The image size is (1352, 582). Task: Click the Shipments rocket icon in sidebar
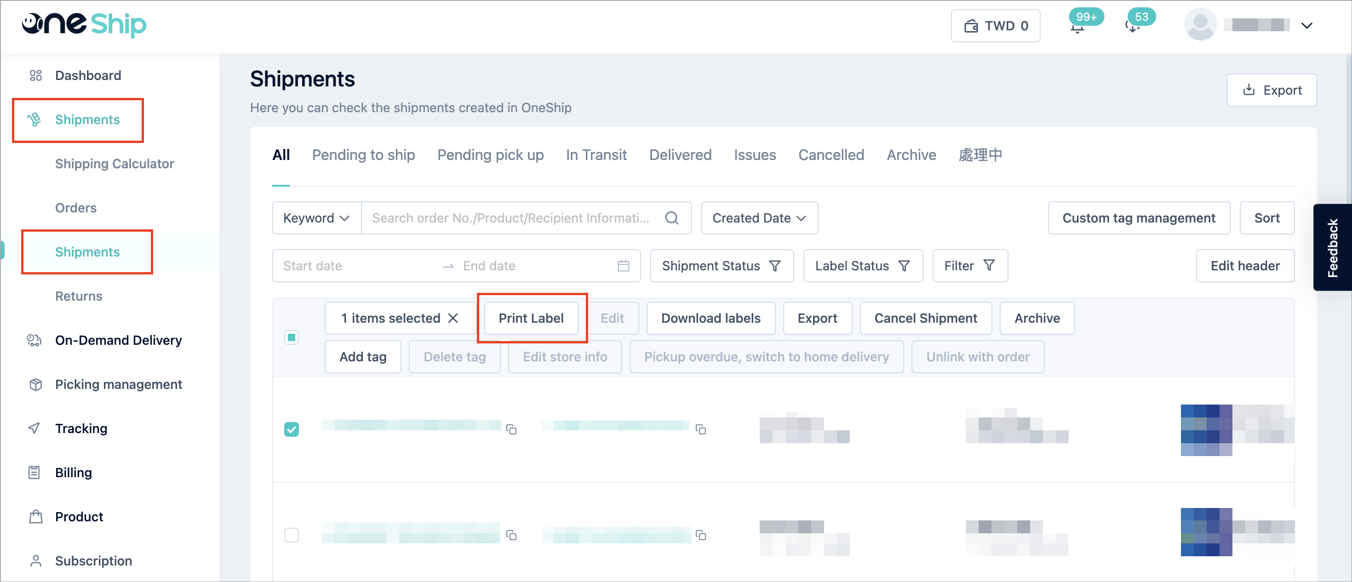[34, 120]
